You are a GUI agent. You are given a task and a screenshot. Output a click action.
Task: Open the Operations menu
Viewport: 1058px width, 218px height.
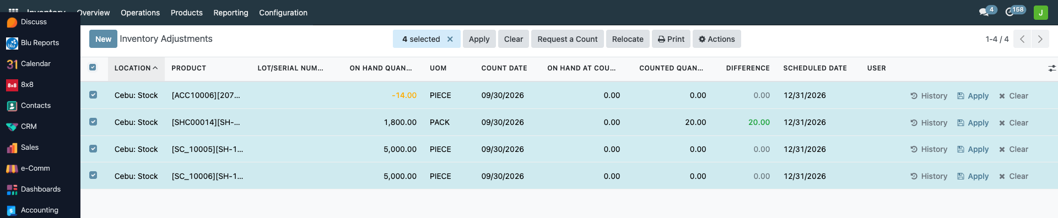click(140, 13)
